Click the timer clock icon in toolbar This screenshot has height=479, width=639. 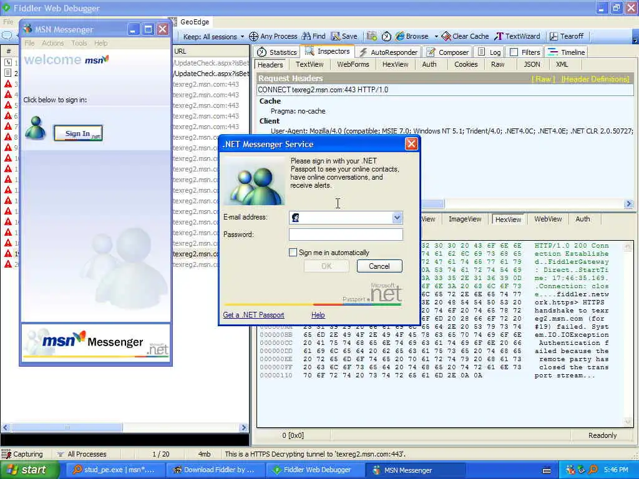tap(386, 37)
